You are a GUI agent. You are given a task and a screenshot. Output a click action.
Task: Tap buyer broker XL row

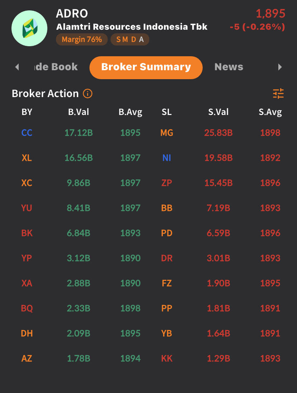coord(27,158)
